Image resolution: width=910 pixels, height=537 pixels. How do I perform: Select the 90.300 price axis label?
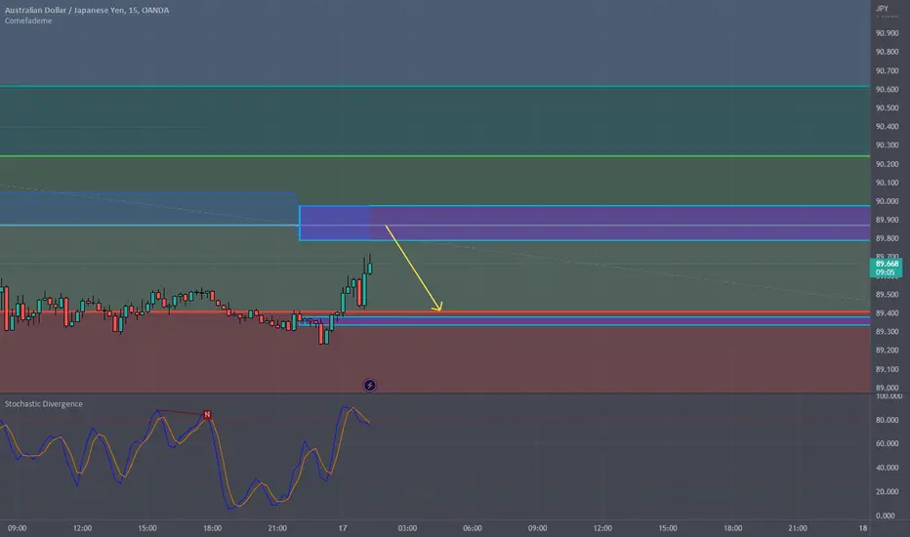(x=887, y=145)
